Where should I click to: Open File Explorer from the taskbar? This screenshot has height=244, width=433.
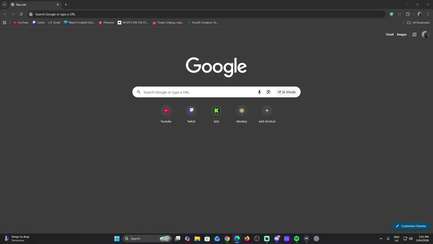pos(197,239)
